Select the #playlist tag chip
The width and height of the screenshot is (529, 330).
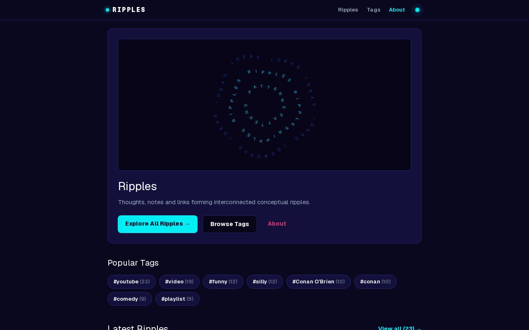pyautogui.click(x=177, y=299)
